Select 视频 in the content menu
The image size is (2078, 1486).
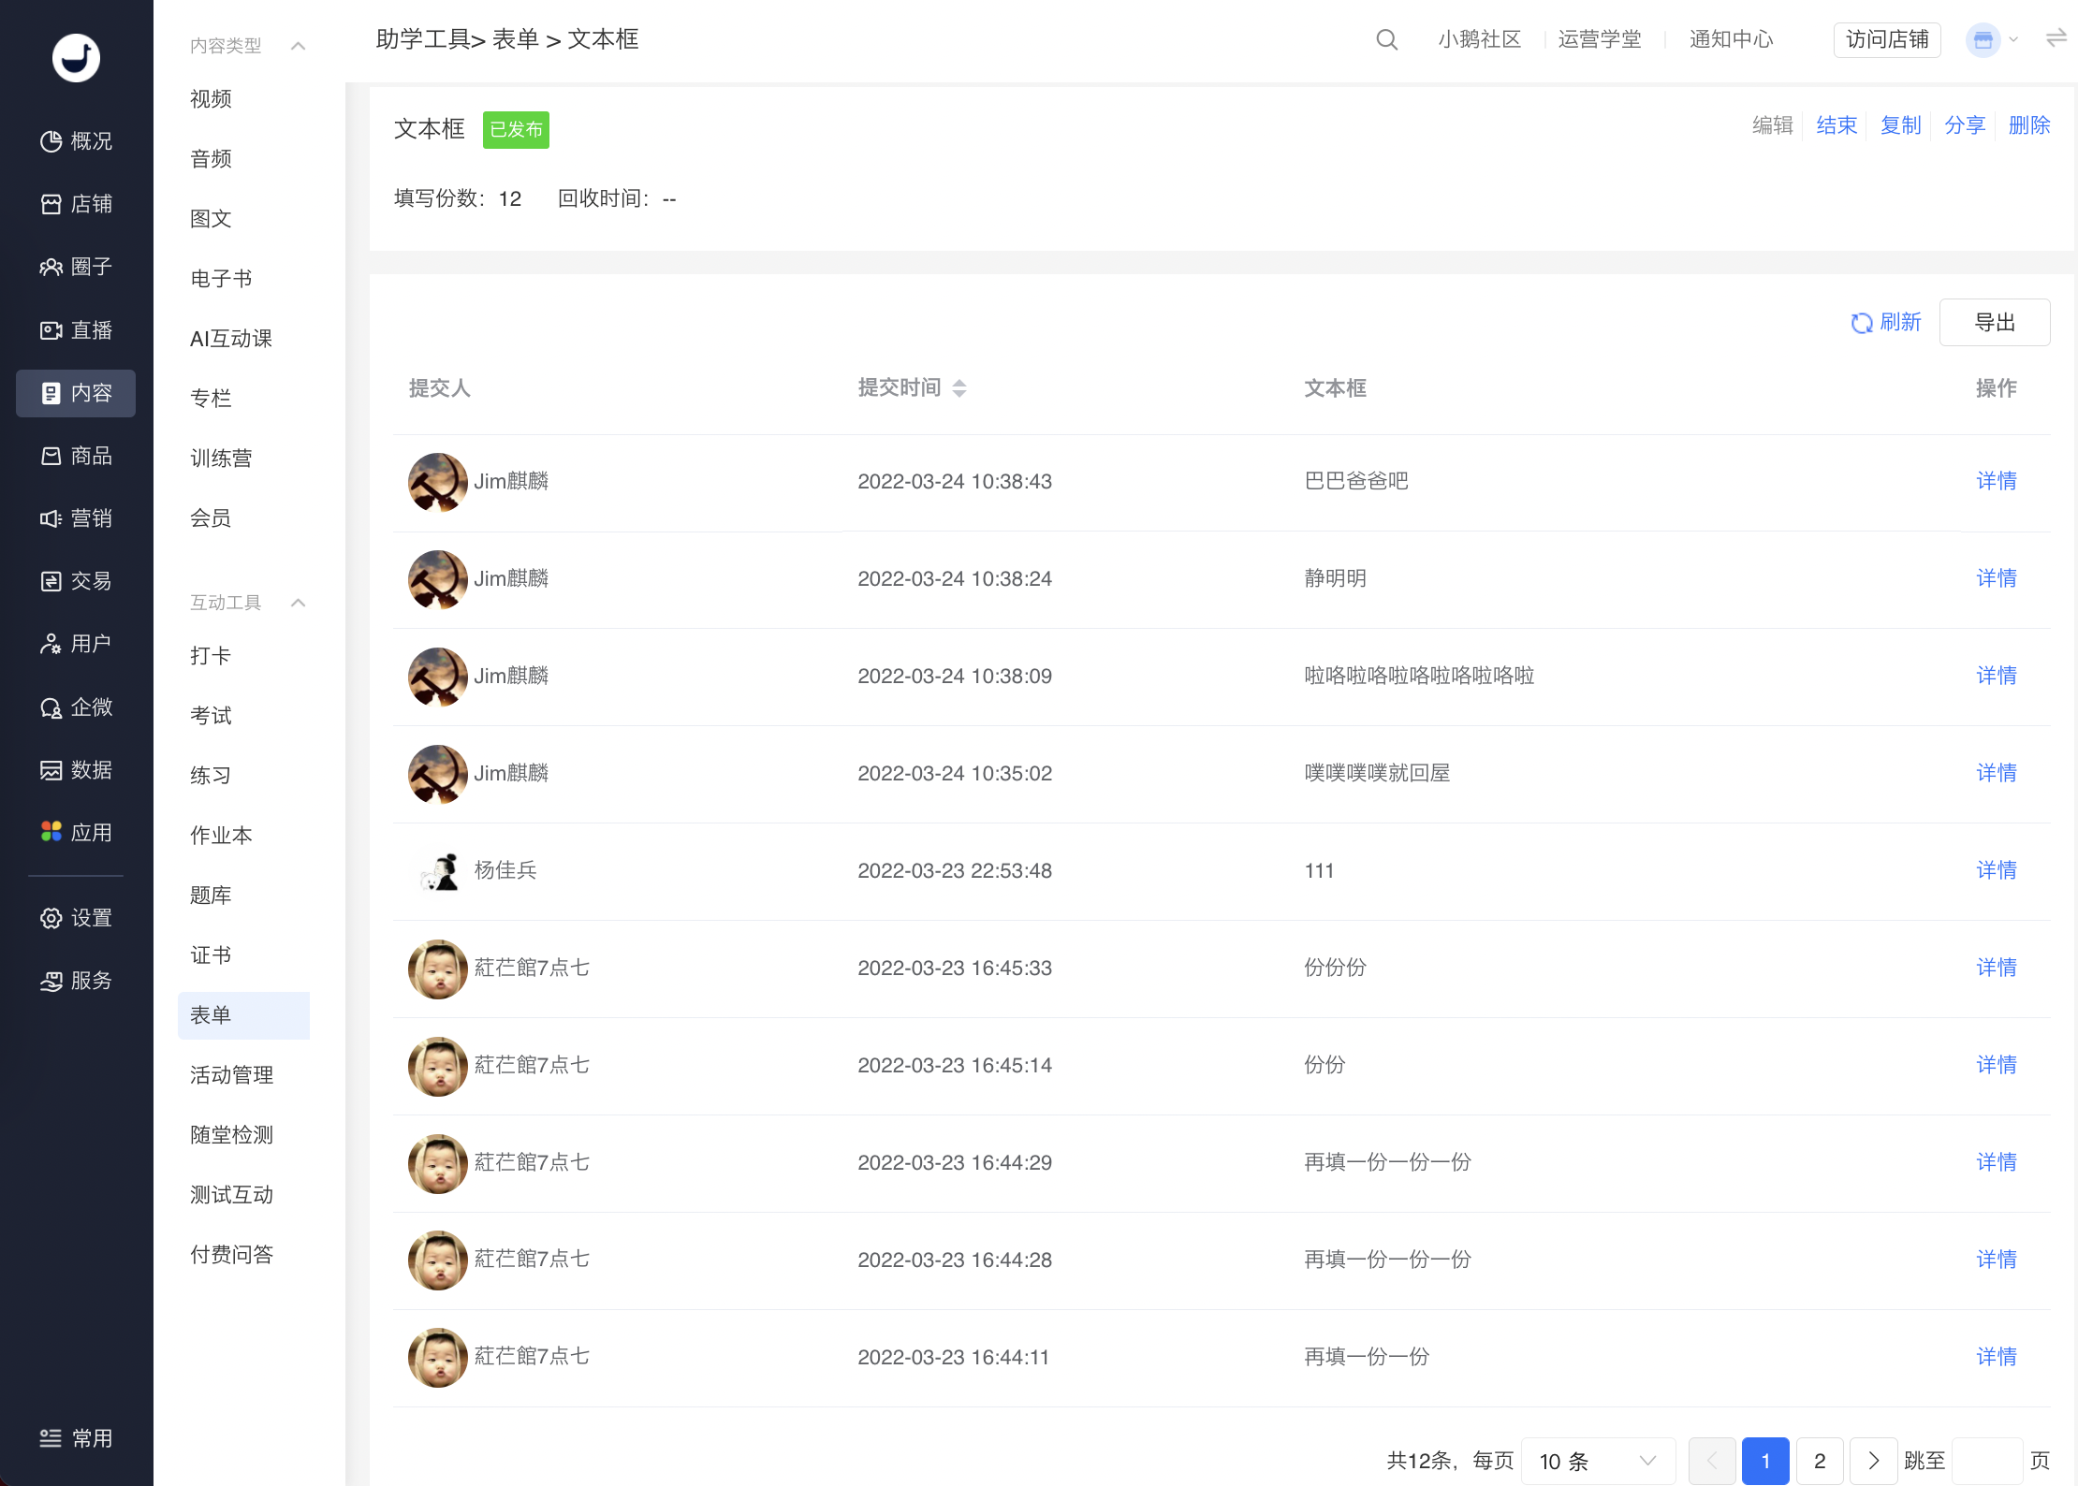pyautogui.click(x=211, y=99)
